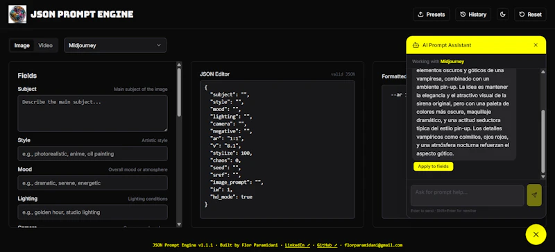Apply the assistant suggestion to fields
This screenshot has width=555, height=252.
tap(433, 166)
